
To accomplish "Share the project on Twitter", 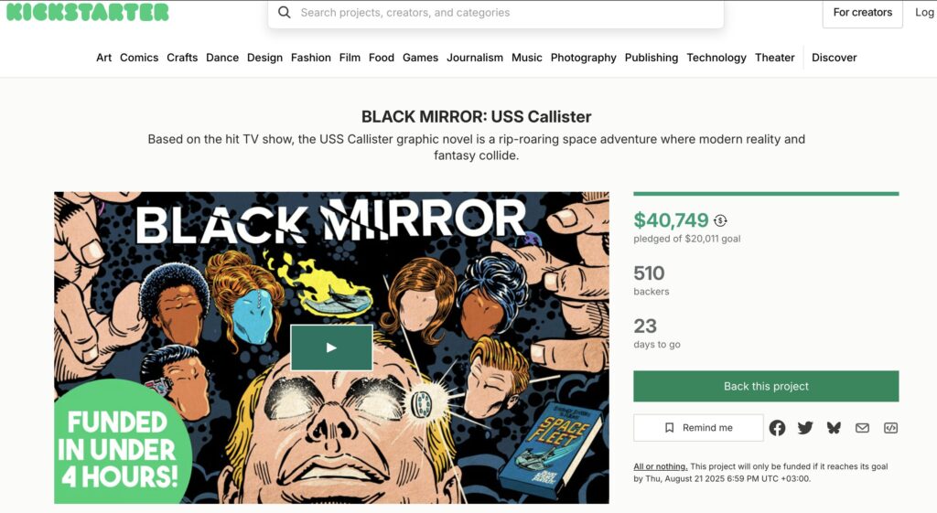I will [805, 428].
